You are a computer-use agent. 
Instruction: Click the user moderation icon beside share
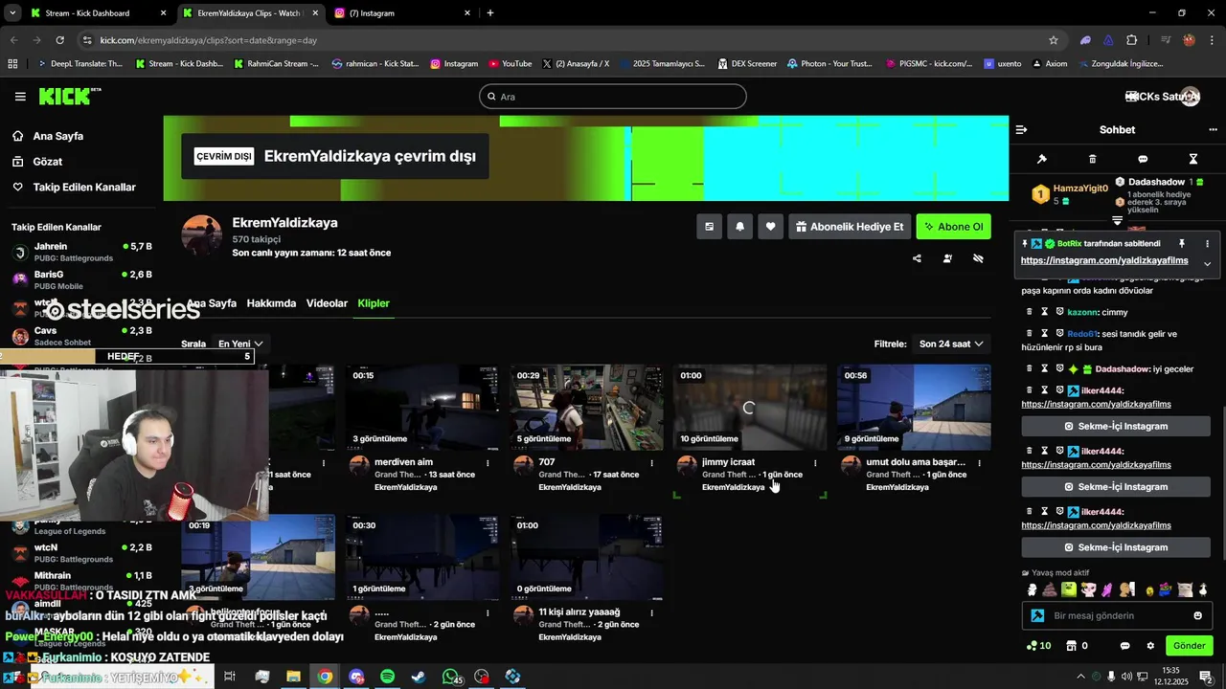[947, 258]
